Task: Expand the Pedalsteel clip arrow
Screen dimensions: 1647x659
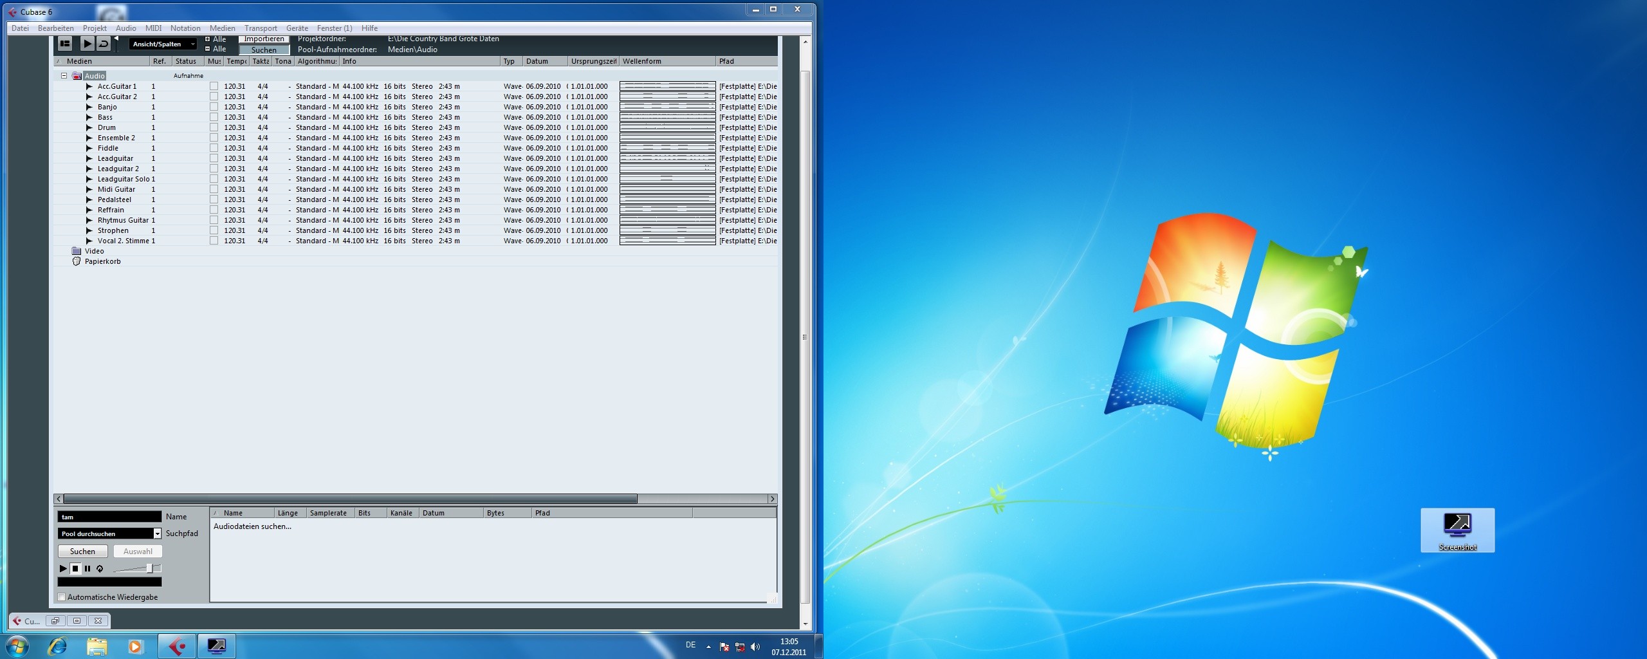Action: tap(89, 200)
